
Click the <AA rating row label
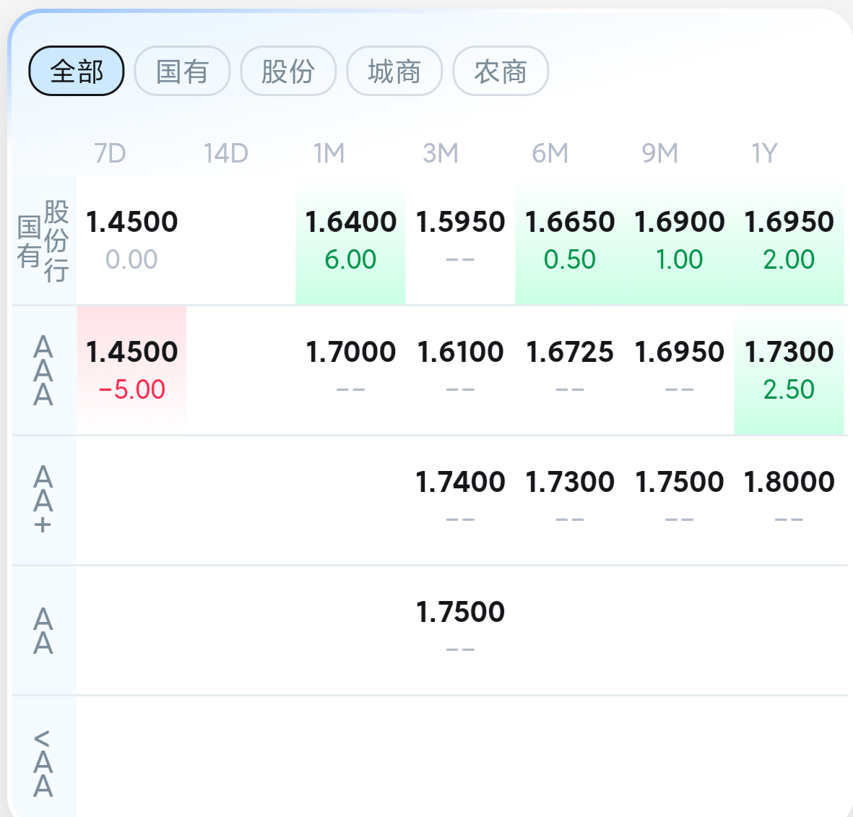tap(43, 763)
